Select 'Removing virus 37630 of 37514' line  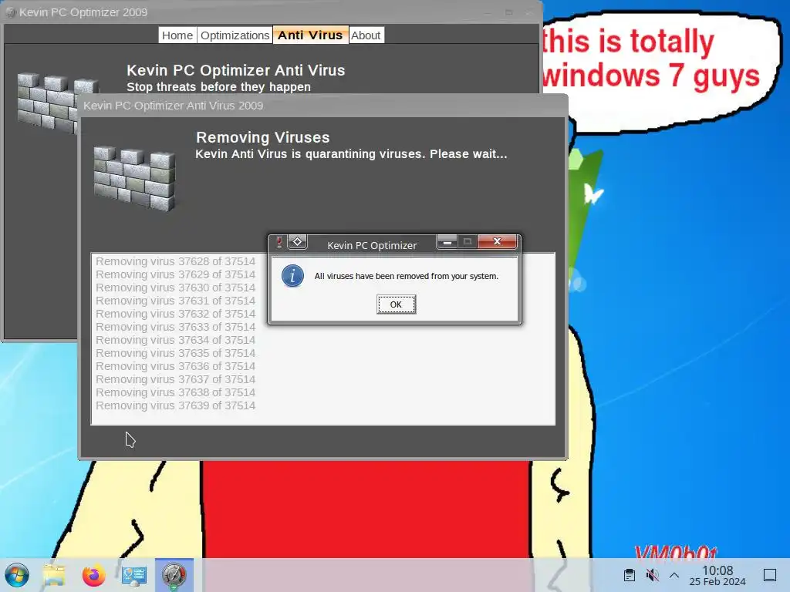(x=175, y=288)
